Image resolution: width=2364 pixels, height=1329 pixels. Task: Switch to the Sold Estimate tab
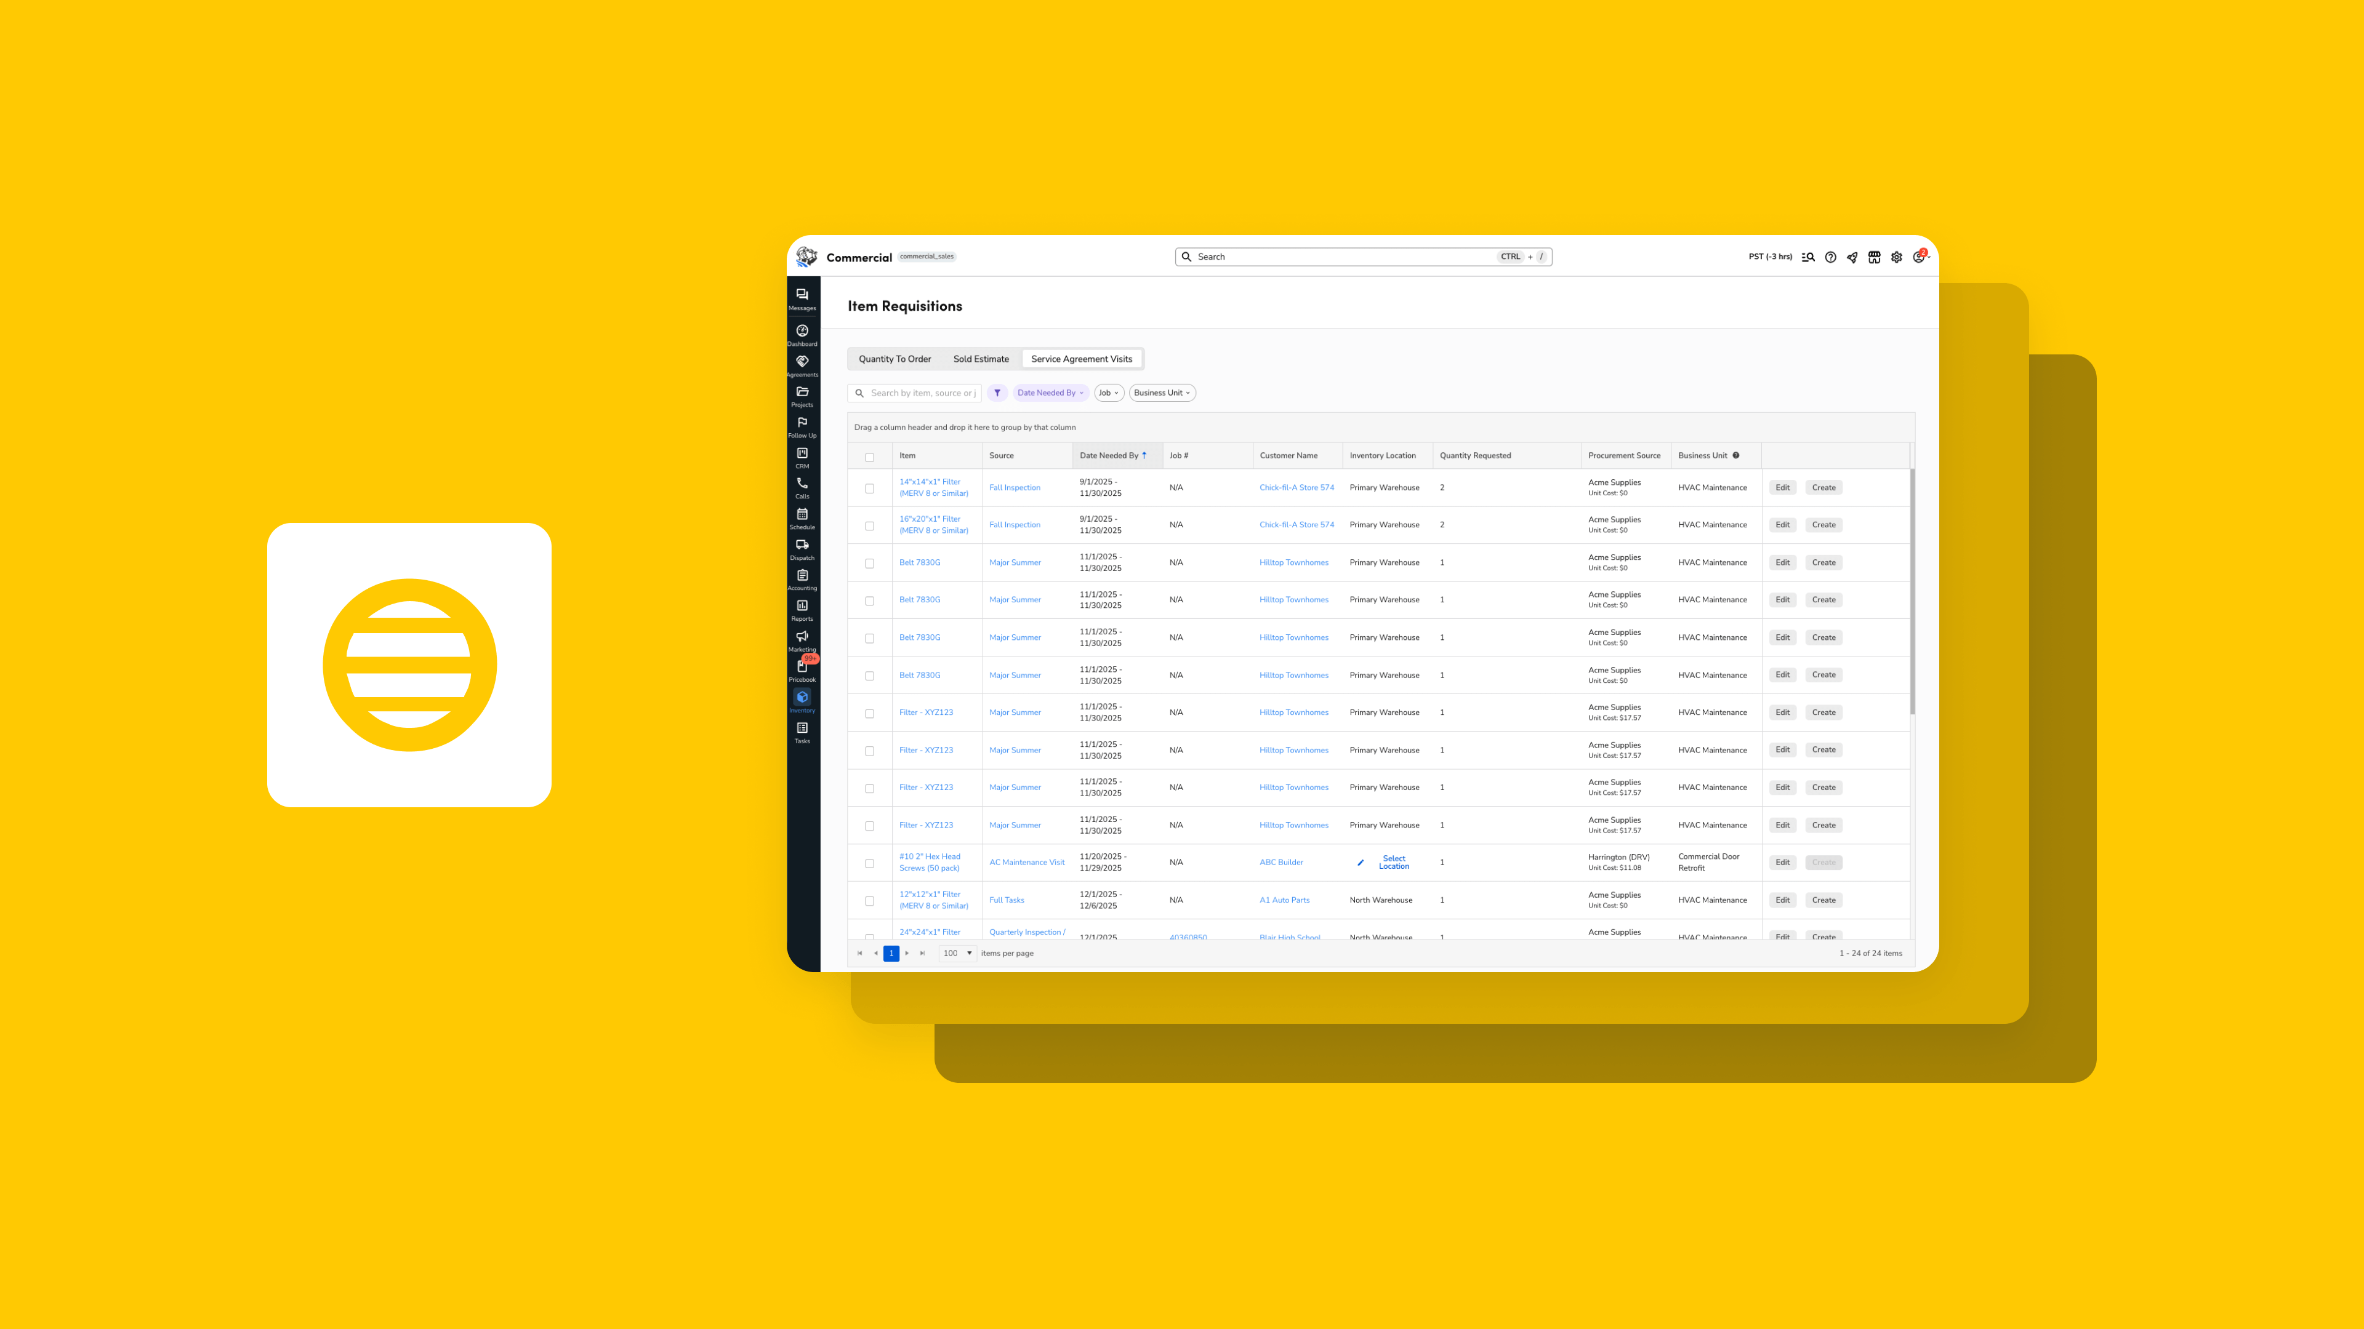(981, 359)
